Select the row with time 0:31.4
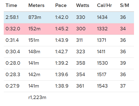Image resolution: width=139 pixels, height=106 pixels. (x=69, y=40)
